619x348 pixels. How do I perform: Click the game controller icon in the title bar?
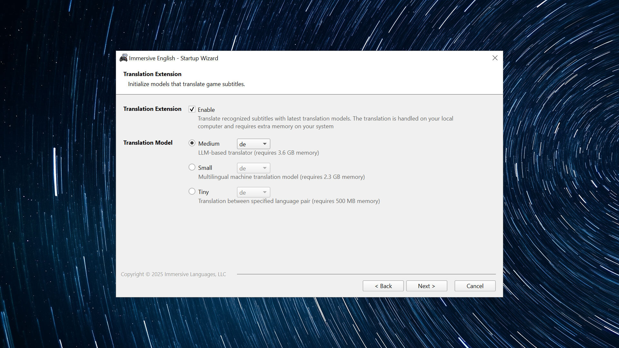point(123,58)
